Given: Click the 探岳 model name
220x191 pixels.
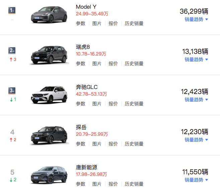Looking at the screenshot, I should pos(81,127).
